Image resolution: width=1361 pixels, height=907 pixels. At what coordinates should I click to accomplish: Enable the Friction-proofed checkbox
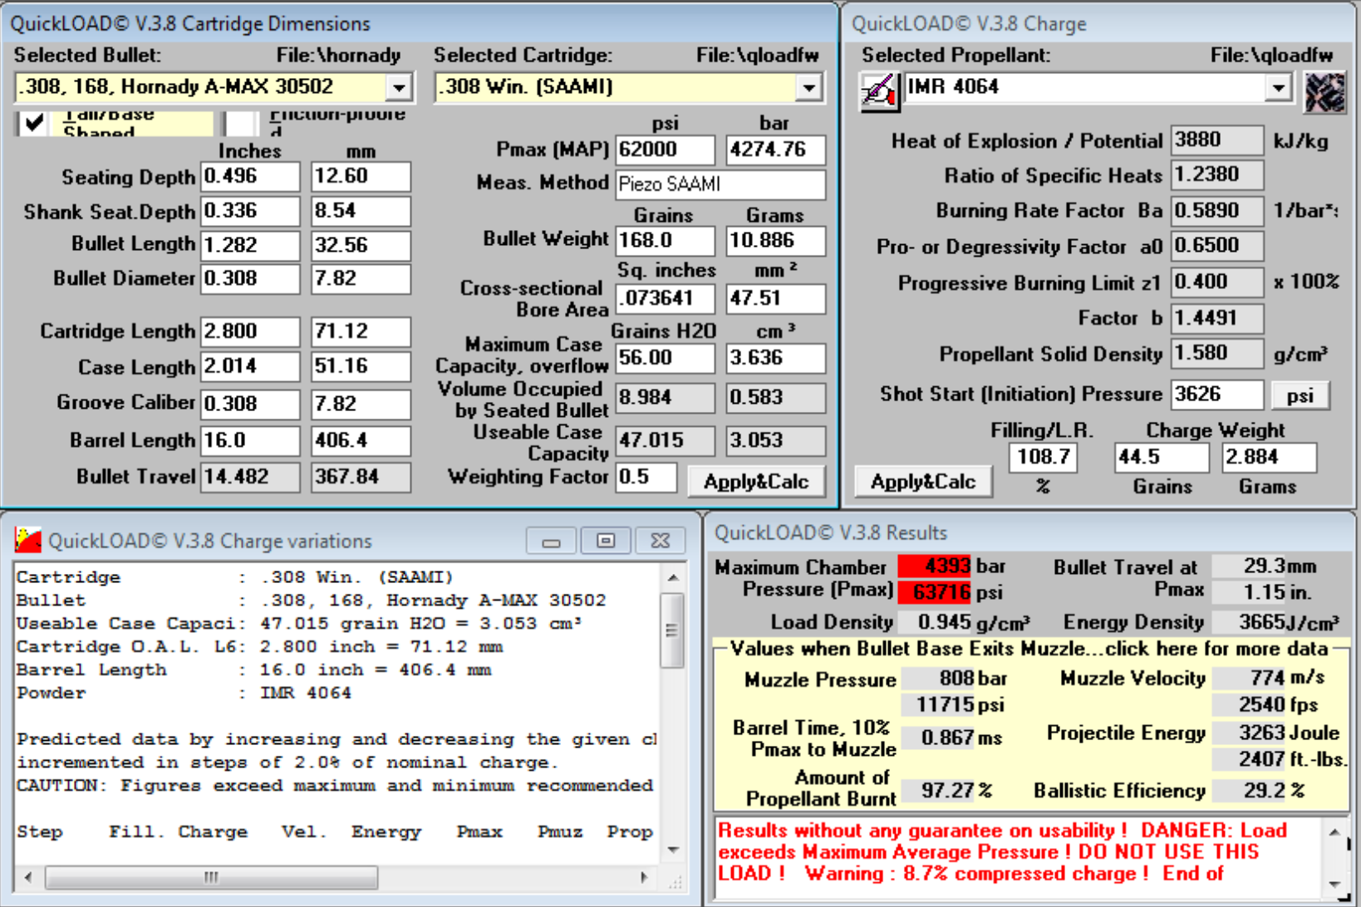(240, 123)
